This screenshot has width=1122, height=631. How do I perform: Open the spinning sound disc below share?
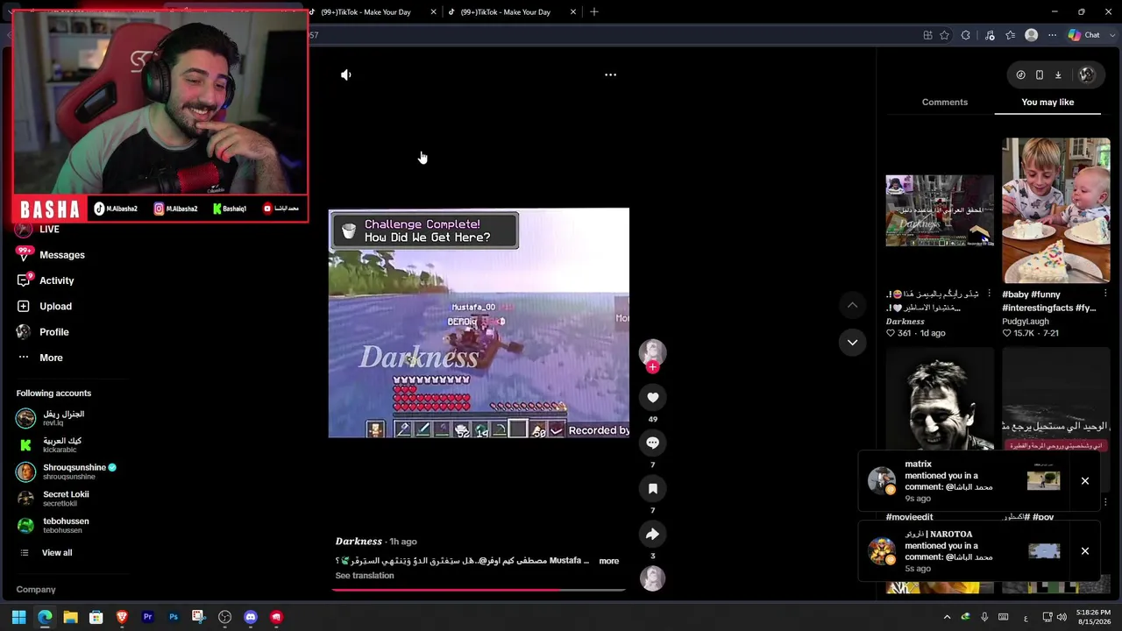[652, 578]
